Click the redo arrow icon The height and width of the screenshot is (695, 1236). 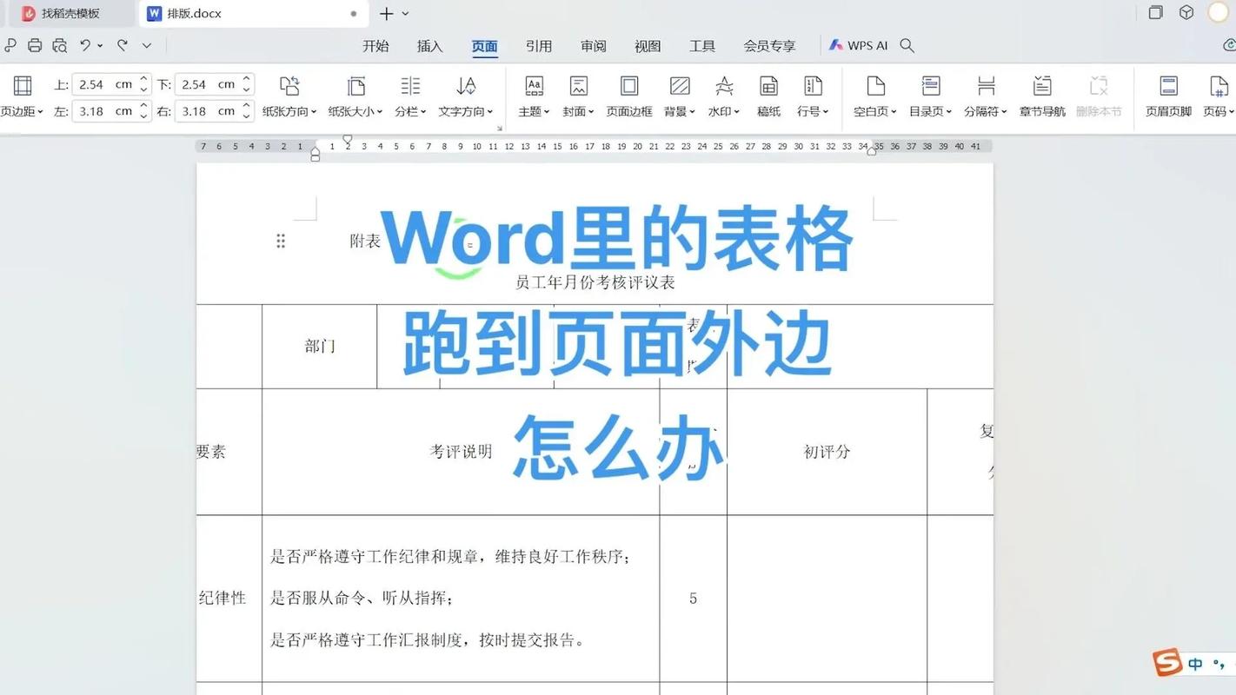(122, 45)
